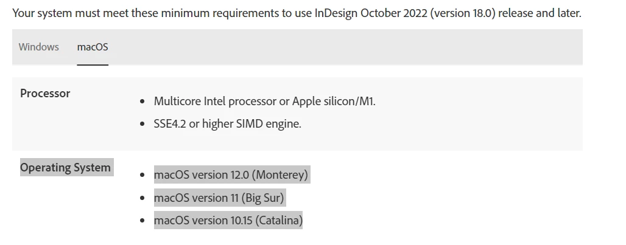Click the bullet beside the Multicore Intel line
626x245 pixels.
tap(142, 102)
